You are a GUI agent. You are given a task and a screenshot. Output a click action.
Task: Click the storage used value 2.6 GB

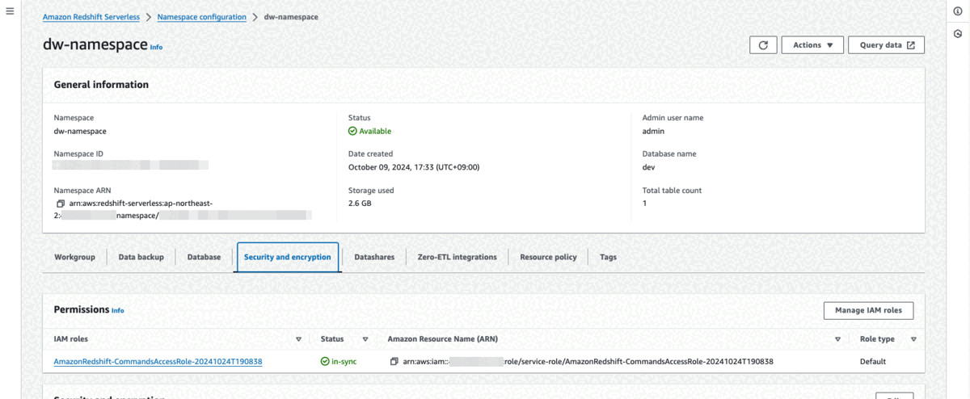pos(360,204)
